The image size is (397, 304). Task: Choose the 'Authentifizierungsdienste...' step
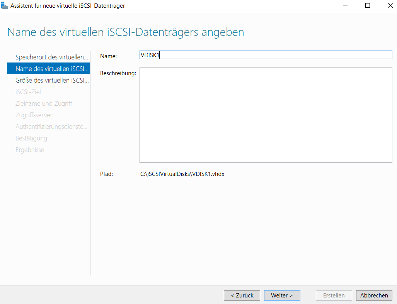(x=51, y=127)
